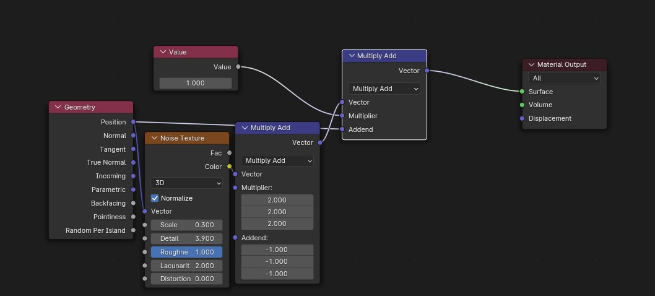Image resolution: width=655 pixels, height=296 pixels.
Task: Collapse the Material Output node chevron
Action: pyautogui.click(x=532, y=64)
